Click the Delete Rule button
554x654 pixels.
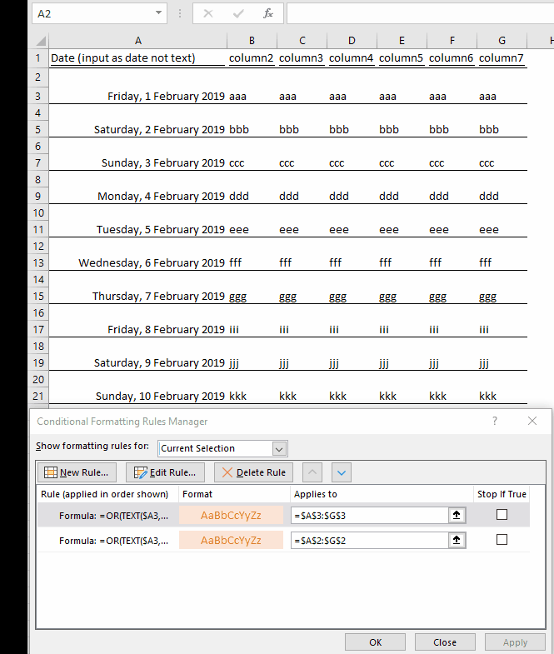pyautogui.click(x=253, y=472)
